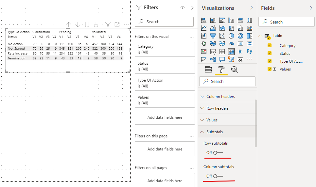Image resolution: width=316 pixels, height=187 pixels.
Task: Select the Key influencers visual
Action: [x=204, y=59]
